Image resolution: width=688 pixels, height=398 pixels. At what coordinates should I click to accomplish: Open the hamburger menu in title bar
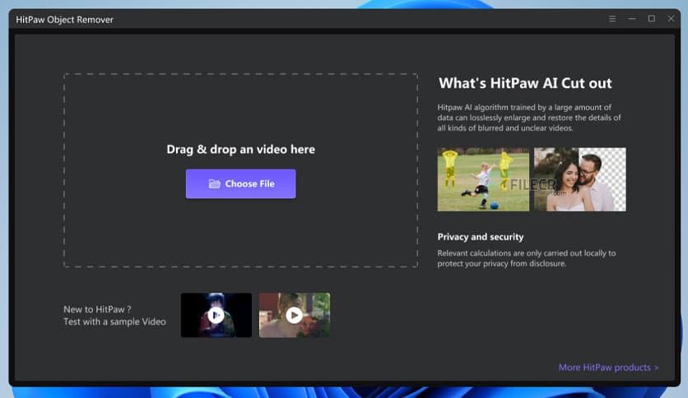point(612,19)
